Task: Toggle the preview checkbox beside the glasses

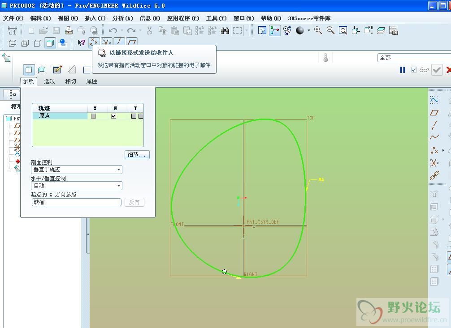Action: [x=414, y=70]
